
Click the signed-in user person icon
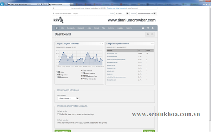click(53, 13)
